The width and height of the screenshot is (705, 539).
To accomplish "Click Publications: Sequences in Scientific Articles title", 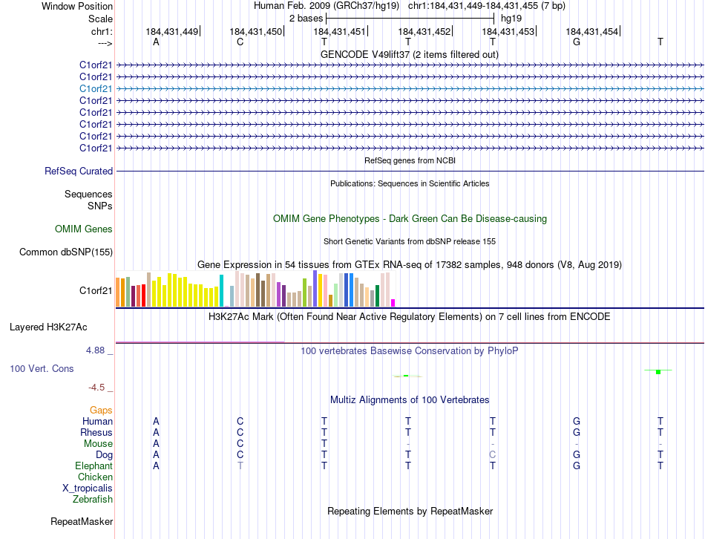I will point(410,183).
